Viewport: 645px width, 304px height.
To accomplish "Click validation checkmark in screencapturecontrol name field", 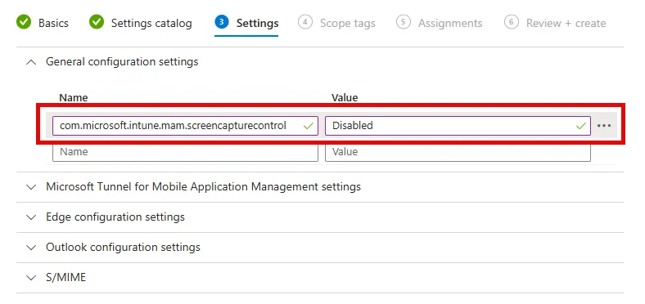I will point(308,126).
